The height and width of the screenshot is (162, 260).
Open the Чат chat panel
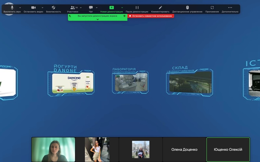(91, 9)
